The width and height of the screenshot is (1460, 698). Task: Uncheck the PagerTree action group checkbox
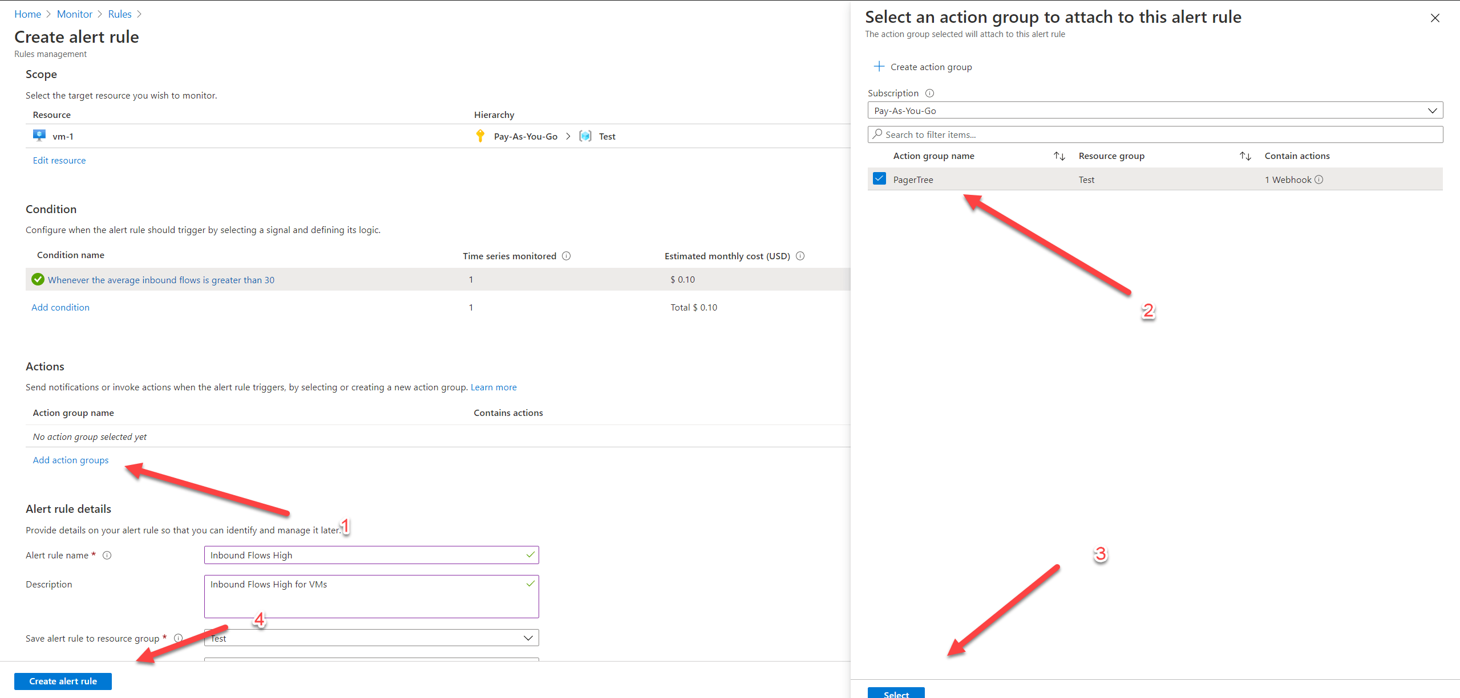coord(879,179)
